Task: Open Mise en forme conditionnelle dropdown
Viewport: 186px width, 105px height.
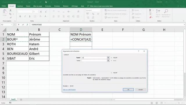Action: [116, 10]
